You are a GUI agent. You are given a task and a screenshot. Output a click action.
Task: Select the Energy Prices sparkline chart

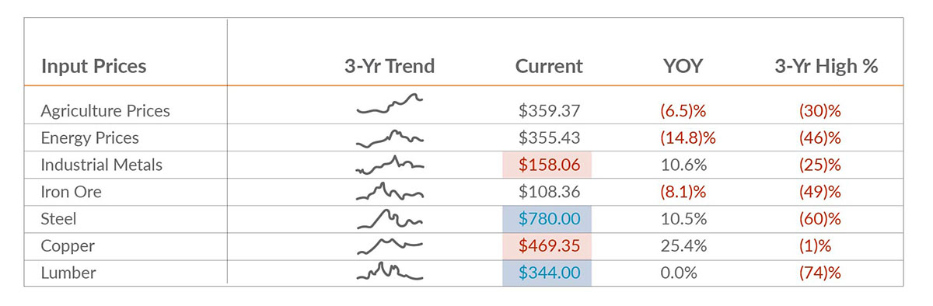(390, 137)
